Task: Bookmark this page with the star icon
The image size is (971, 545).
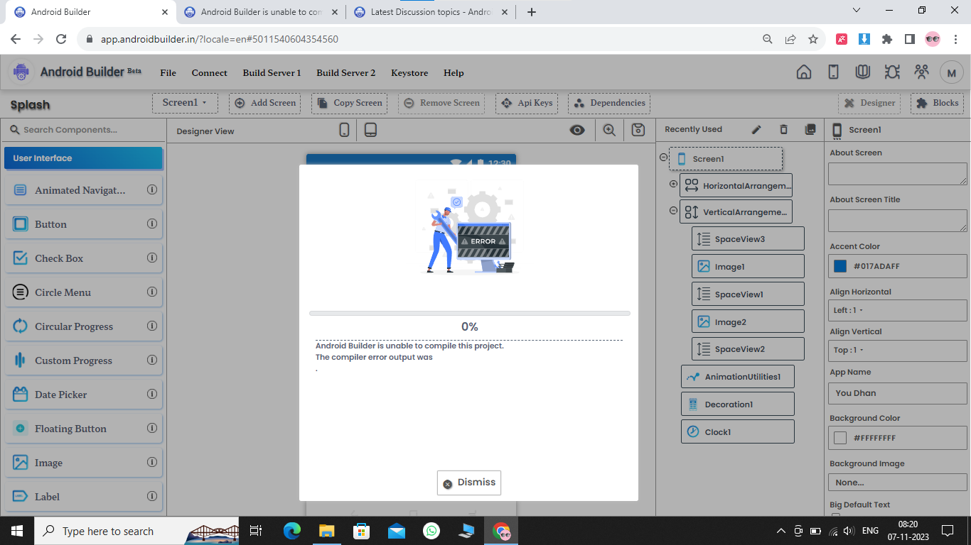Action: pos(813,39)
